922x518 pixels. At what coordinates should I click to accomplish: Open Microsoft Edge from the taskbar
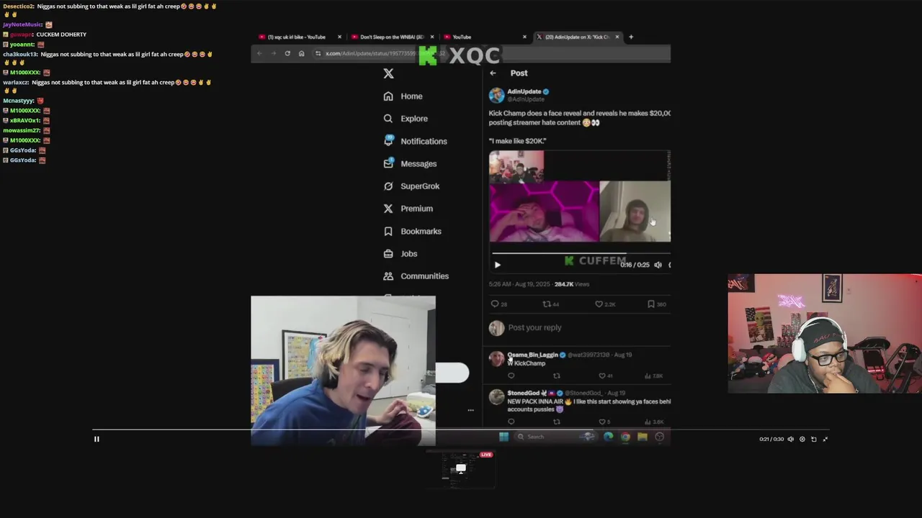(x=609, y=437)
